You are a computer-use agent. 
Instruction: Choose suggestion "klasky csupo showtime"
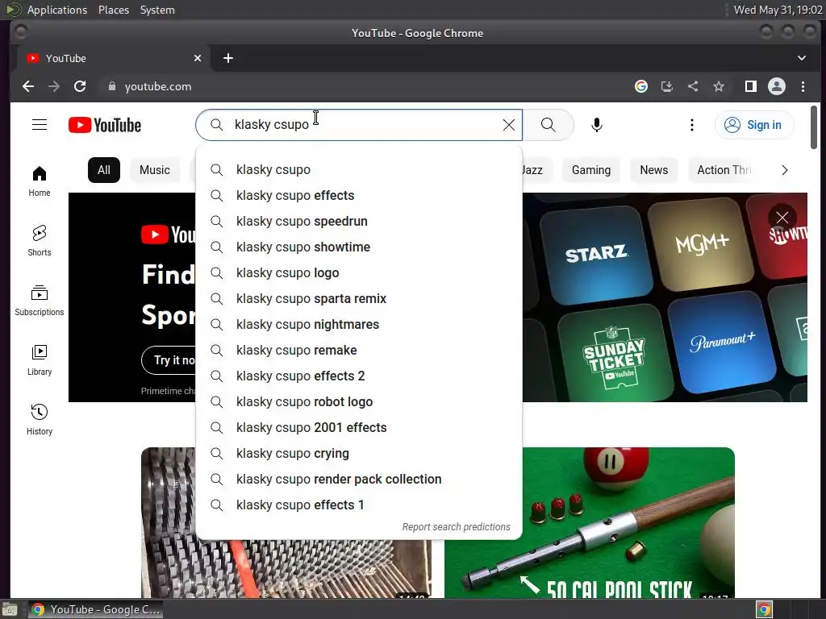click(x=359, y=247)
